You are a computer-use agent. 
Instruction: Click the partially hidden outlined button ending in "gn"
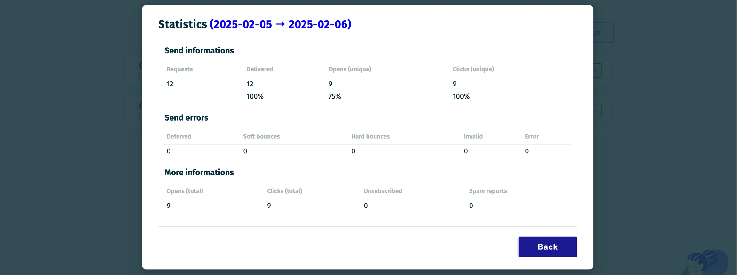click(603, 32)
